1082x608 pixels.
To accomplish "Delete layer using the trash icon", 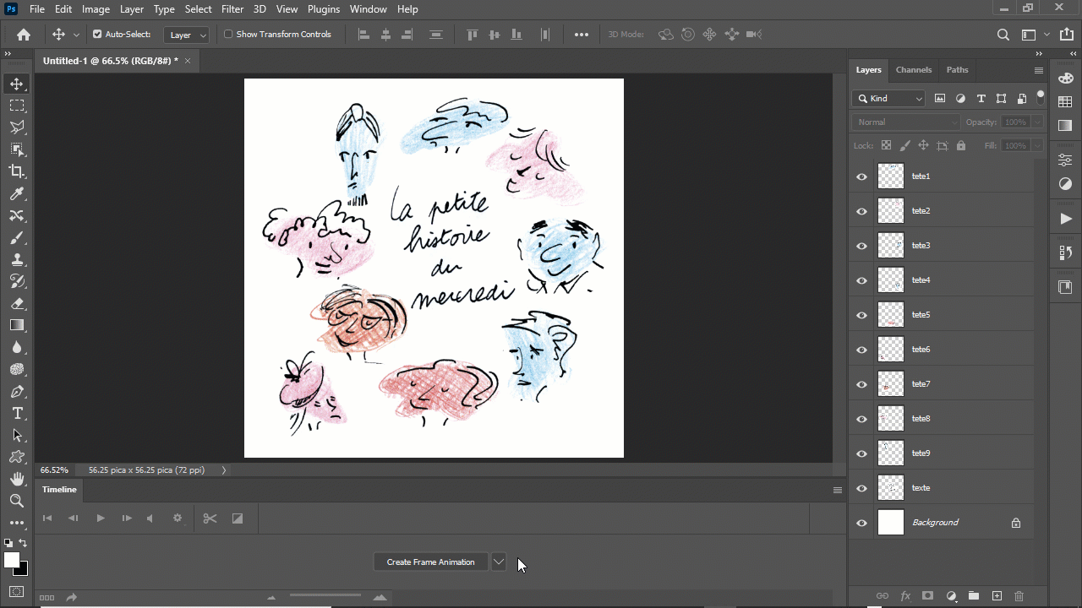I will [x=1019, y=596].
